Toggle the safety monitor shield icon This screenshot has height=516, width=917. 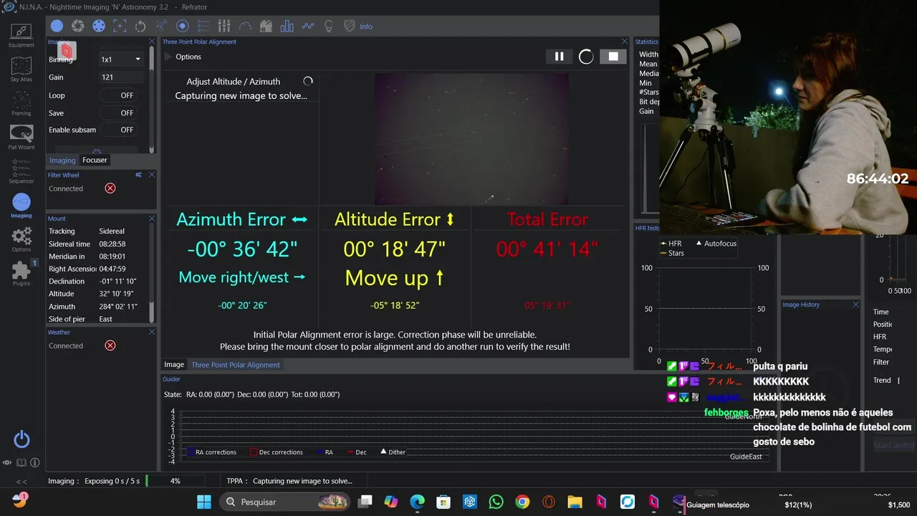350,27
